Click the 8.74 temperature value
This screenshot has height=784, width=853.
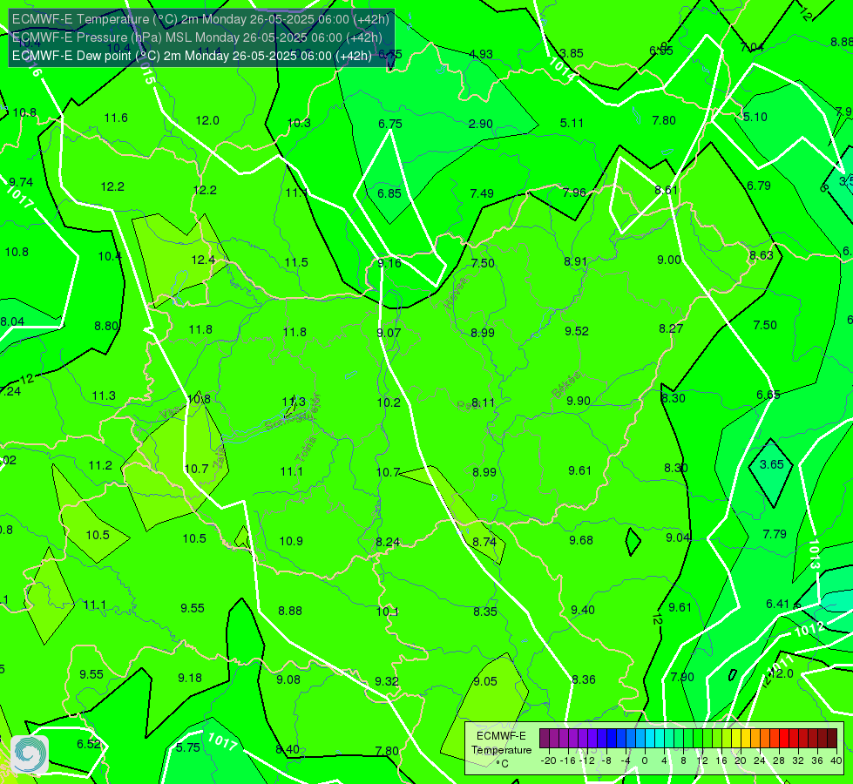(484, 543)
